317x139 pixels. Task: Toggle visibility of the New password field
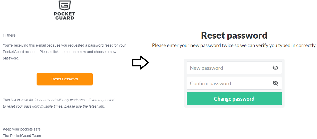point(275,68)
